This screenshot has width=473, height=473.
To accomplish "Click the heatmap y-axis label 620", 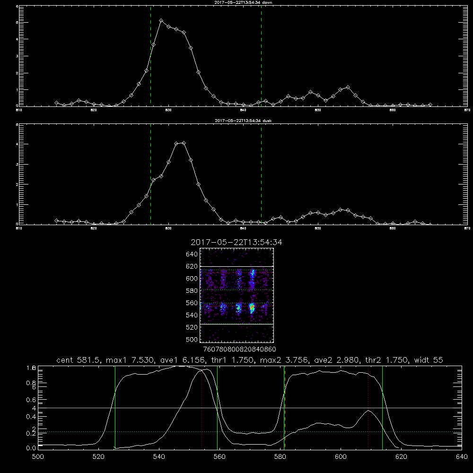I will [192, 266].
